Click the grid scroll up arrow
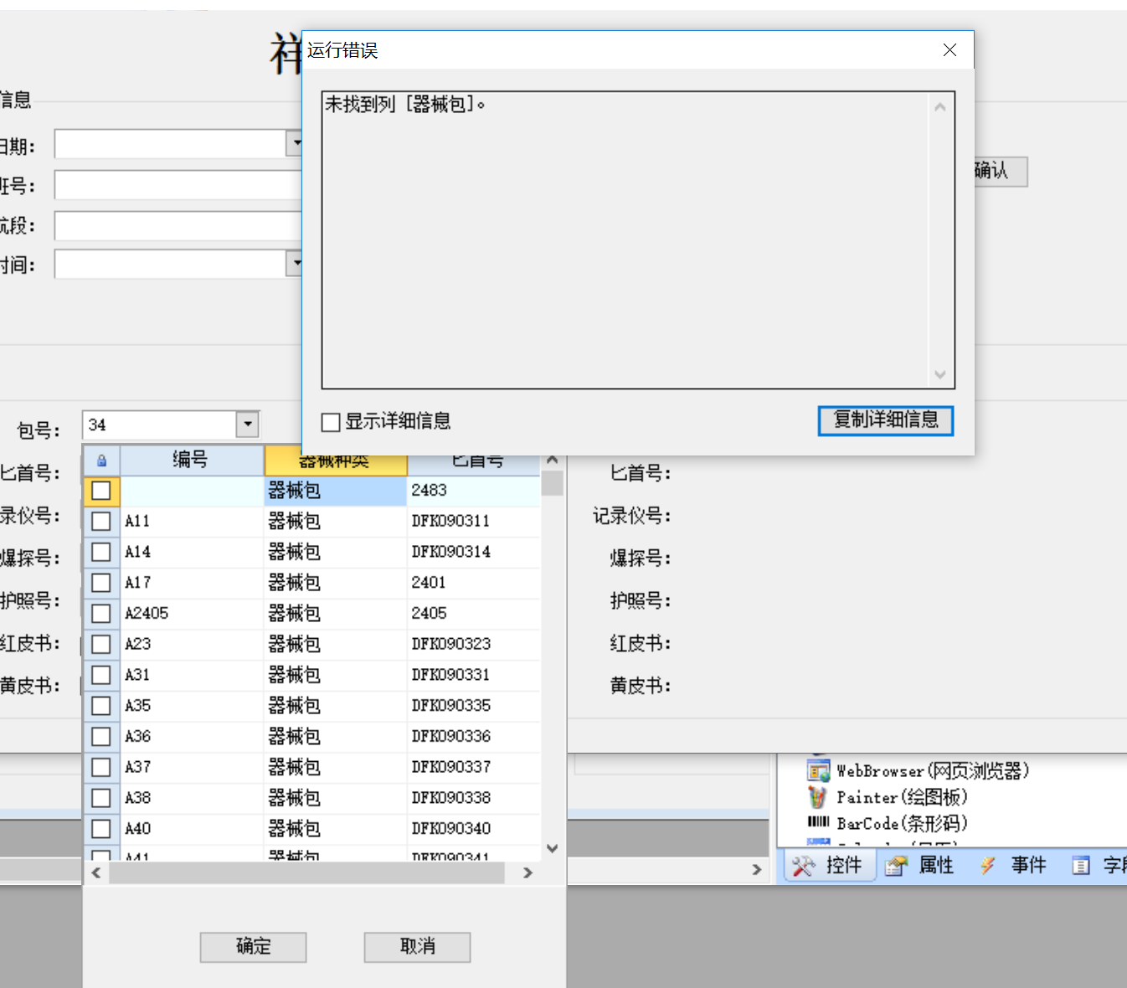The height and width of the screenshot is (988, 1127). 552,460
